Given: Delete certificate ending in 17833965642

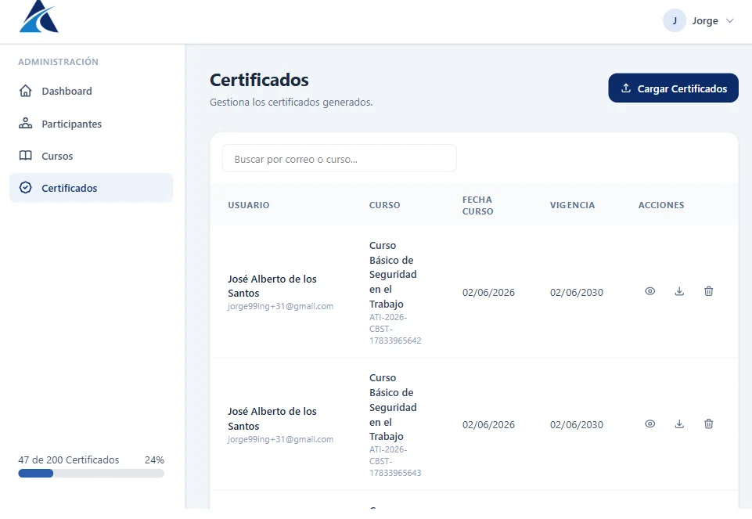Looking at the screenshot, I should click(x=708, y=291).
